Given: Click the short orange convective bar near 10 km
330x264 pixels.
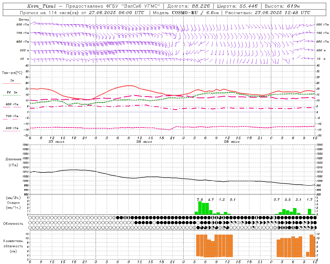Looking at the screenshot, I should tap(308, 254).
